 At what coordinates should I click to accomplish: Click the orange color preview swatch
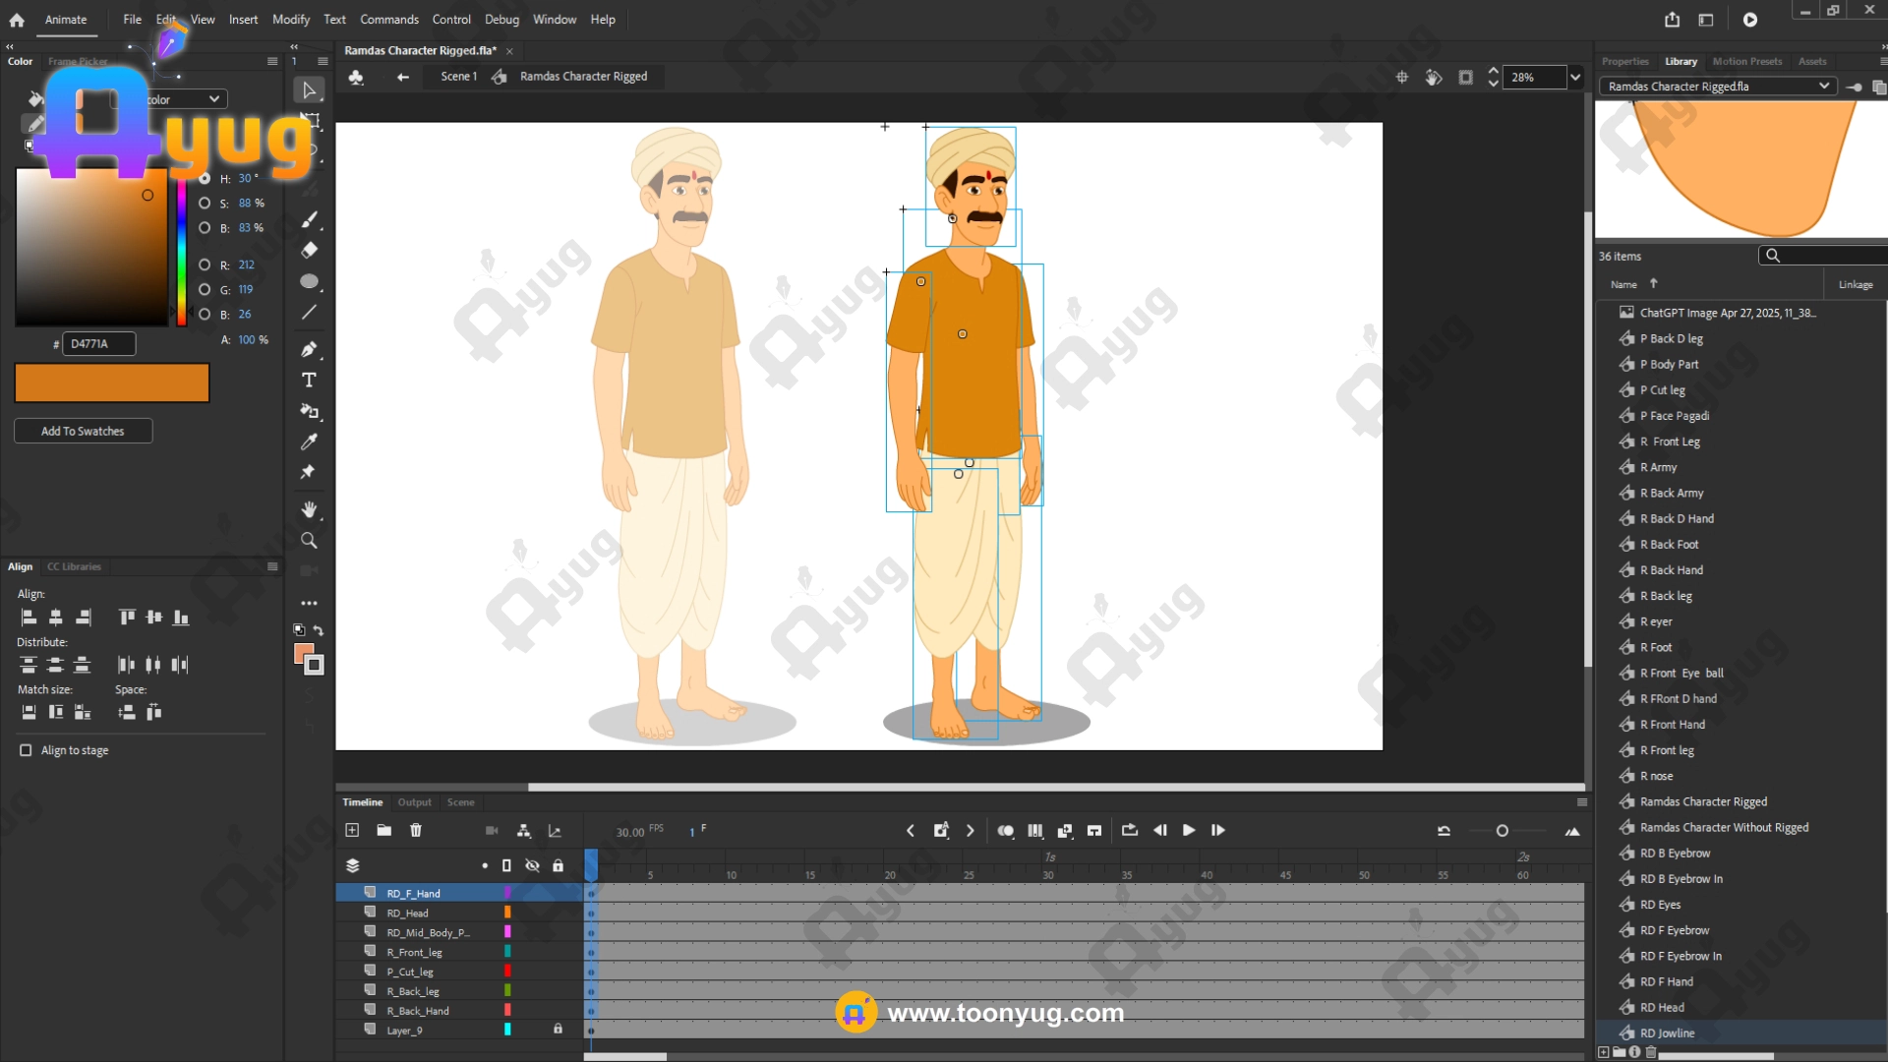point(112,383)
